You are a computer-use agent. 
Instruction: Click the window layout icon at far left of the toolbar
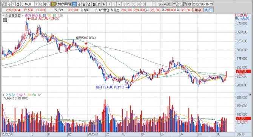click(4, 4)
